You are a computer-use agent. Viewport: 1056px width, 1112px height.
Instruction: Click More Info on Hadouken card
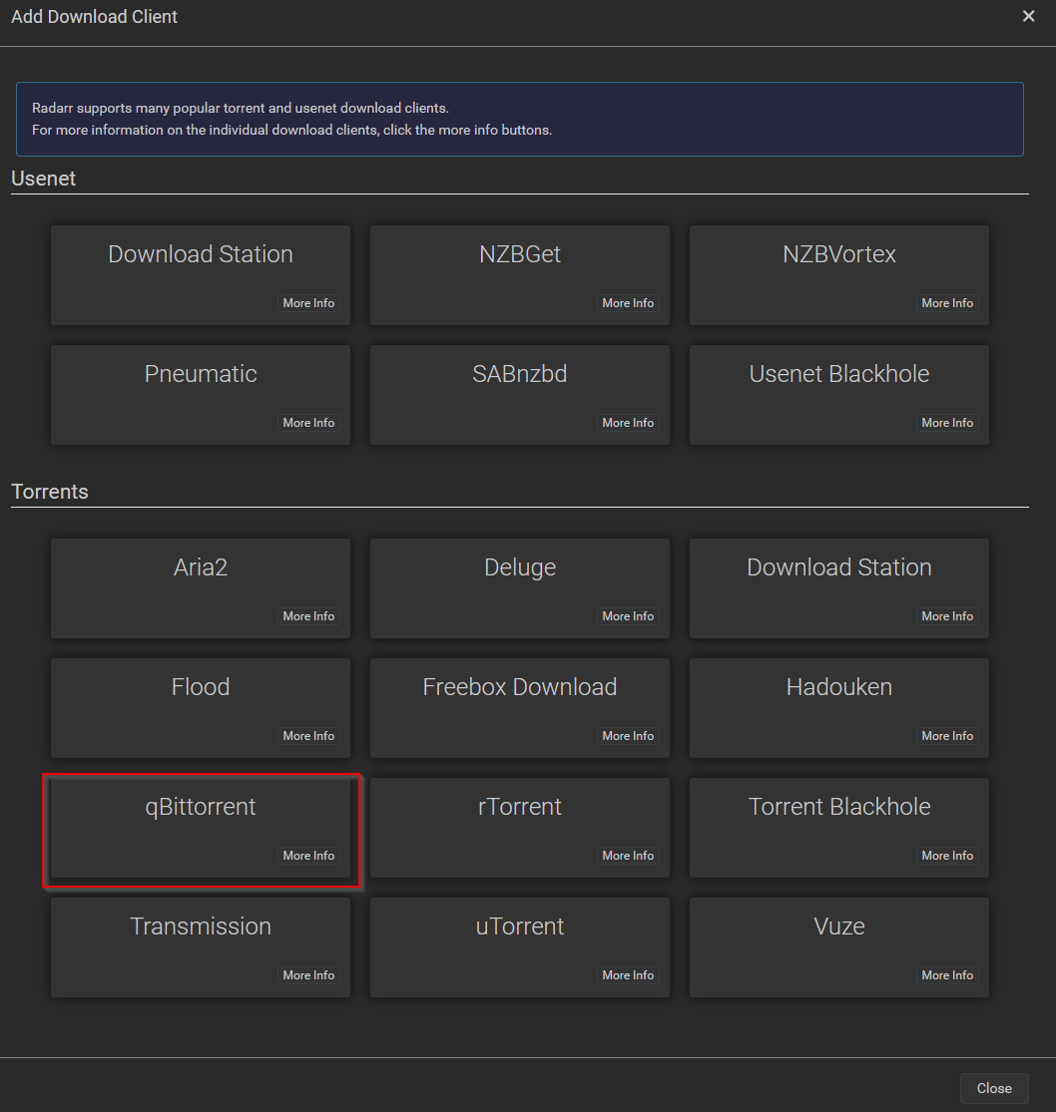[946, 736]
